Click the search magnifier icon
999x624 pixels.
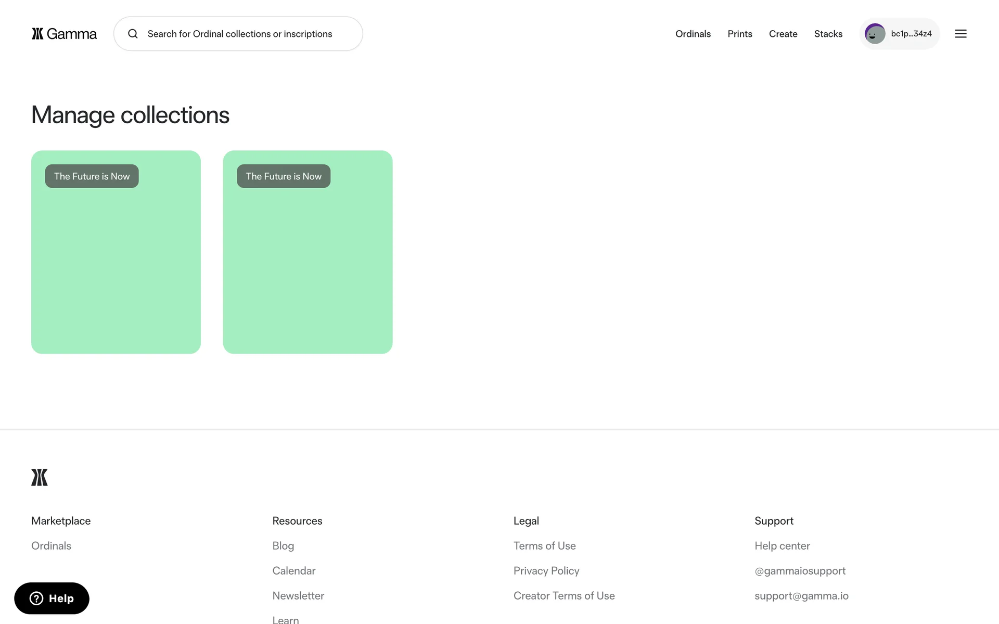[133, 34]
